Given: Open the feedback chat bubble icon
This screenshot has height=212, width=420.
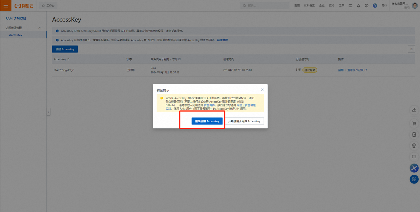Looking at the screenshot, I should pyautogui.click(x=414, y=157).
